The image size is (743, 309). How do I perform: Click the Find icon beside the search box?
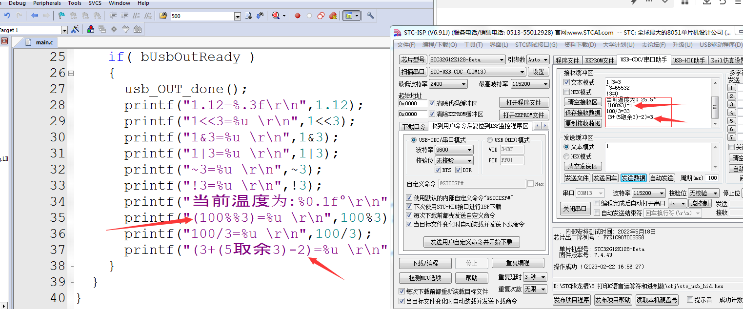[248, 16]
